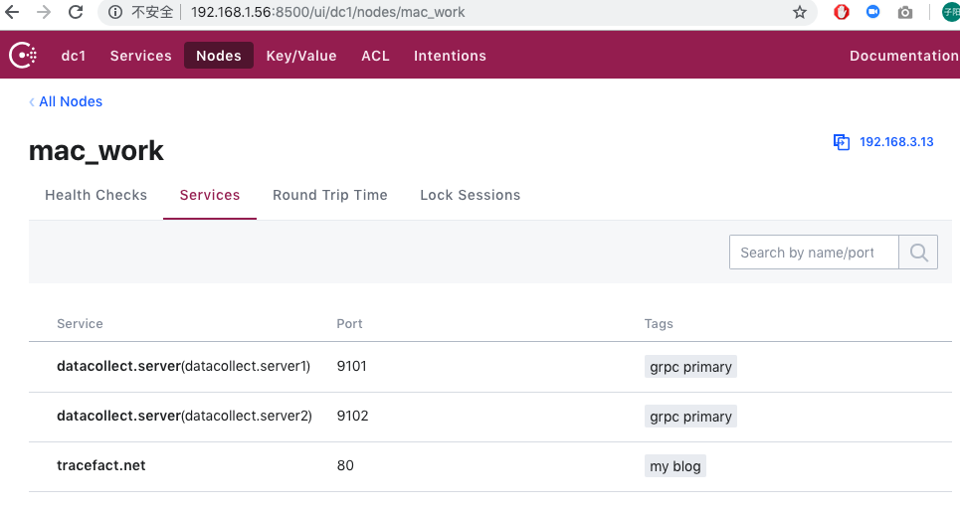This screenshot has width=960, height=513.
Task: Switch to the Round Trip Time tab
Action: pos(330,195)
